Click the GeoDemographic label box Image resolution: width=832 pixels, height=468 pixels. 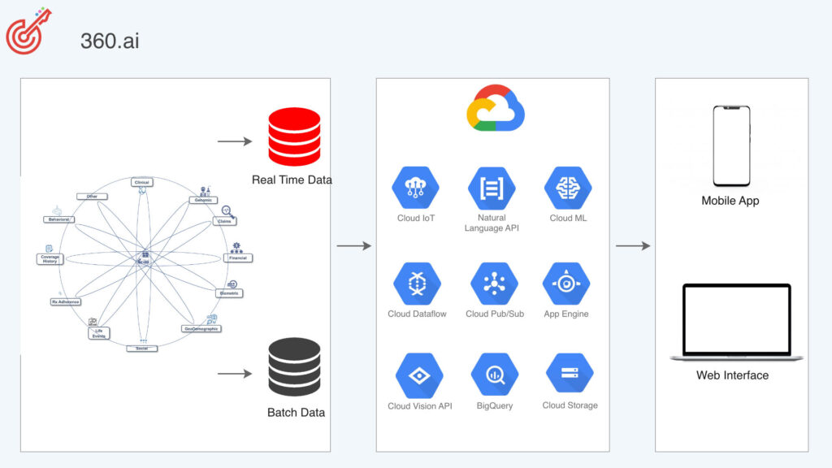pos(201,329)
